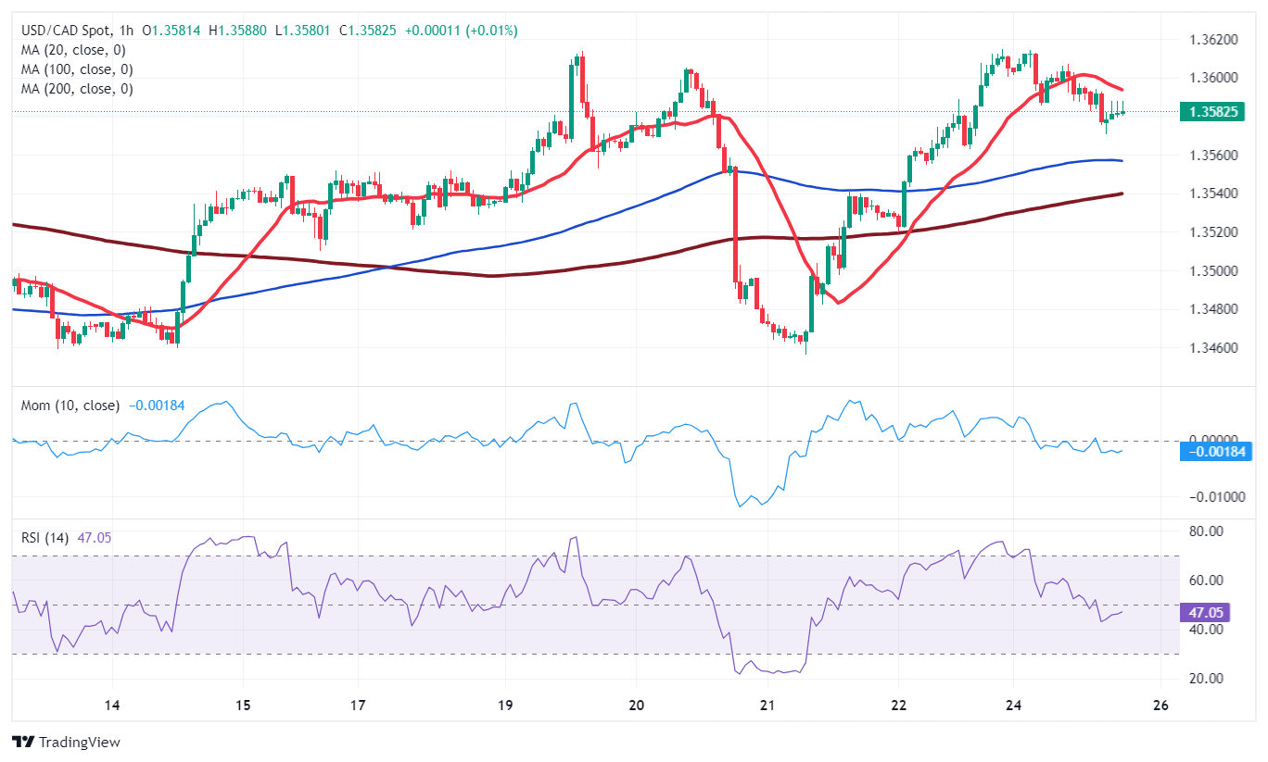Screen dimensions: 1268x762
Task: Click the RSI reading 47.05 beside RSI label
Action: (x=95, y=537)
